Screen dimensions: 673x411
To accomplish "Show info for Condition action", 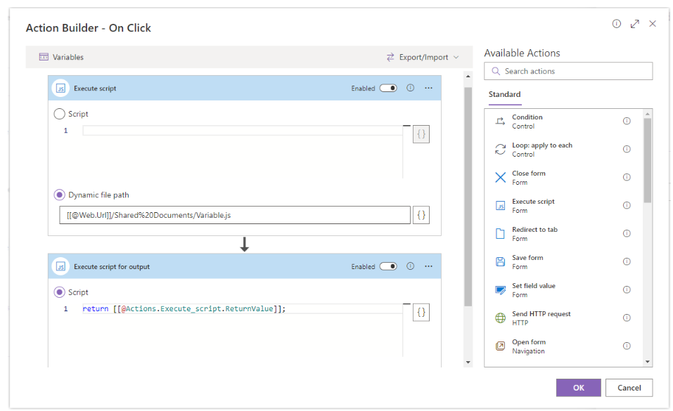I will pyautogui.click(x=627, y=121).
